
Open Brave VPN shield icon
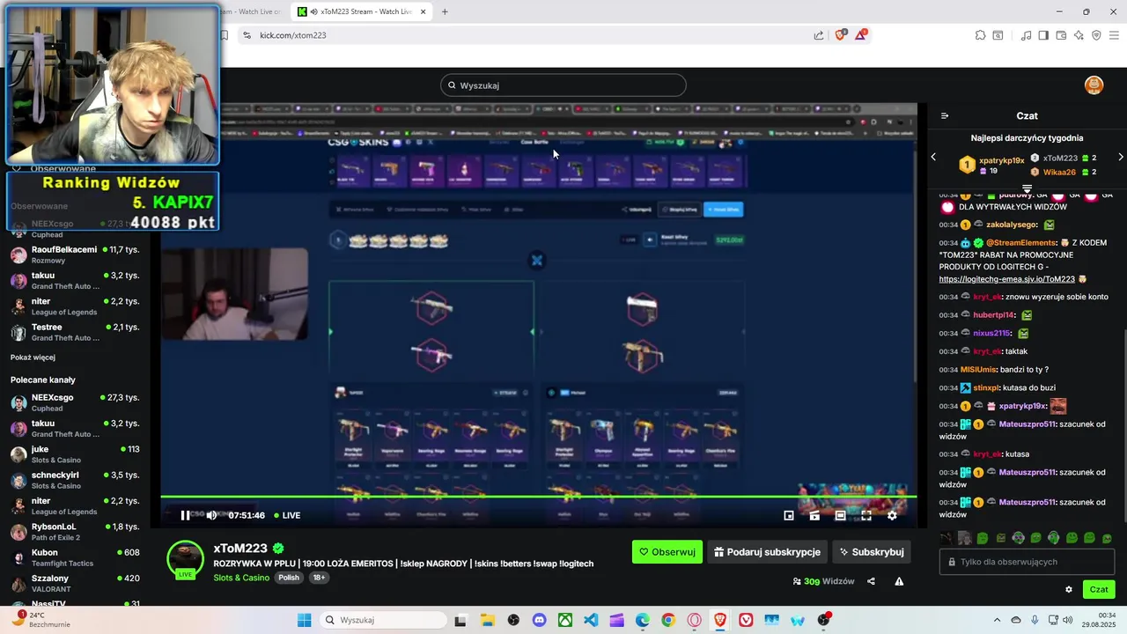pos(1096,35)
